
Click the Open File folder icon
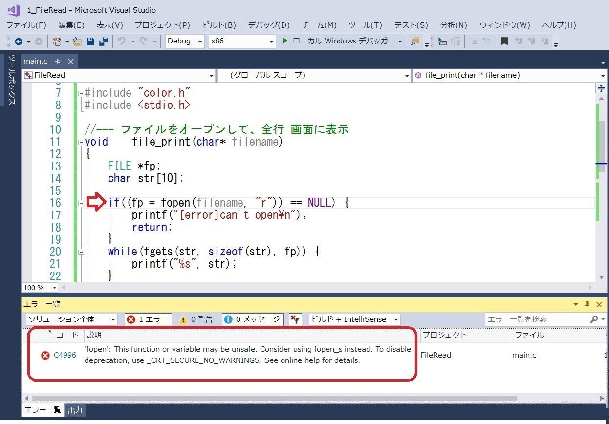[77, 42]
